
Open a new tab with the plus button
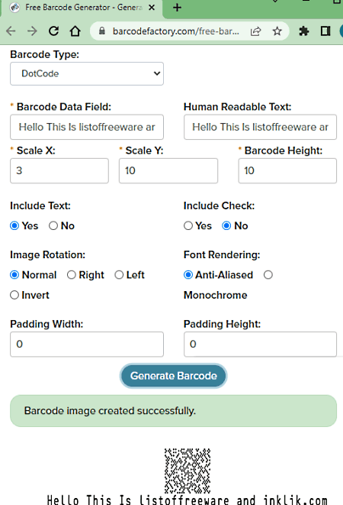tap(177, 8)
